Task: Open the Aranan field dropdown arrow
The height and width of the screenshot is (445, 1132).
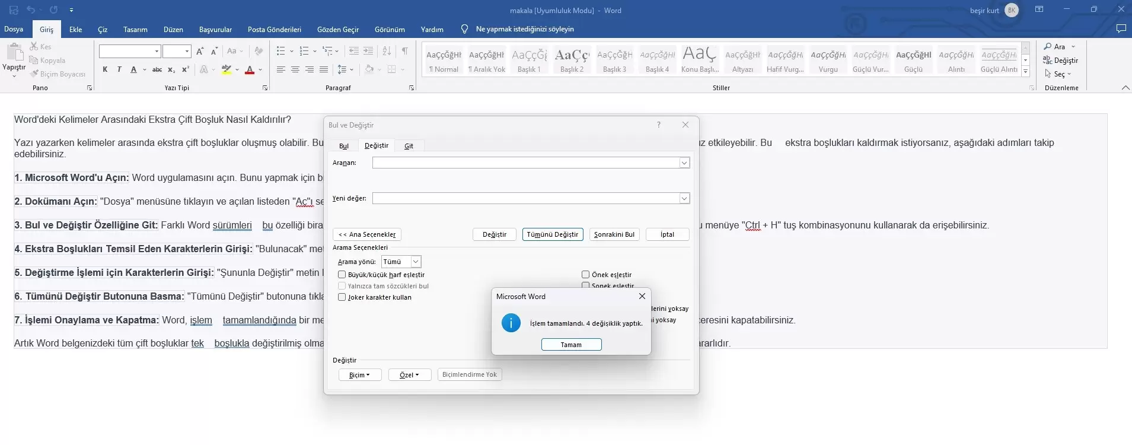Action: pyautogui.click(x=684, y=163)
